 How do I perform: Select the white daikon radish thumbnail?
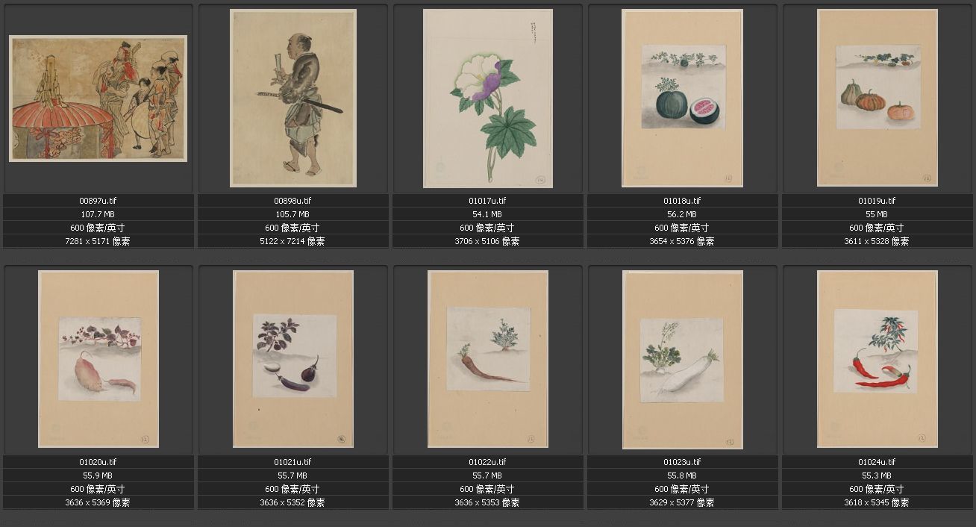tap(683, 360)
